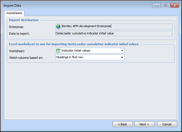
Task: Click the Data to import text field
Action: pyautogui.click(x=114, y=34)
